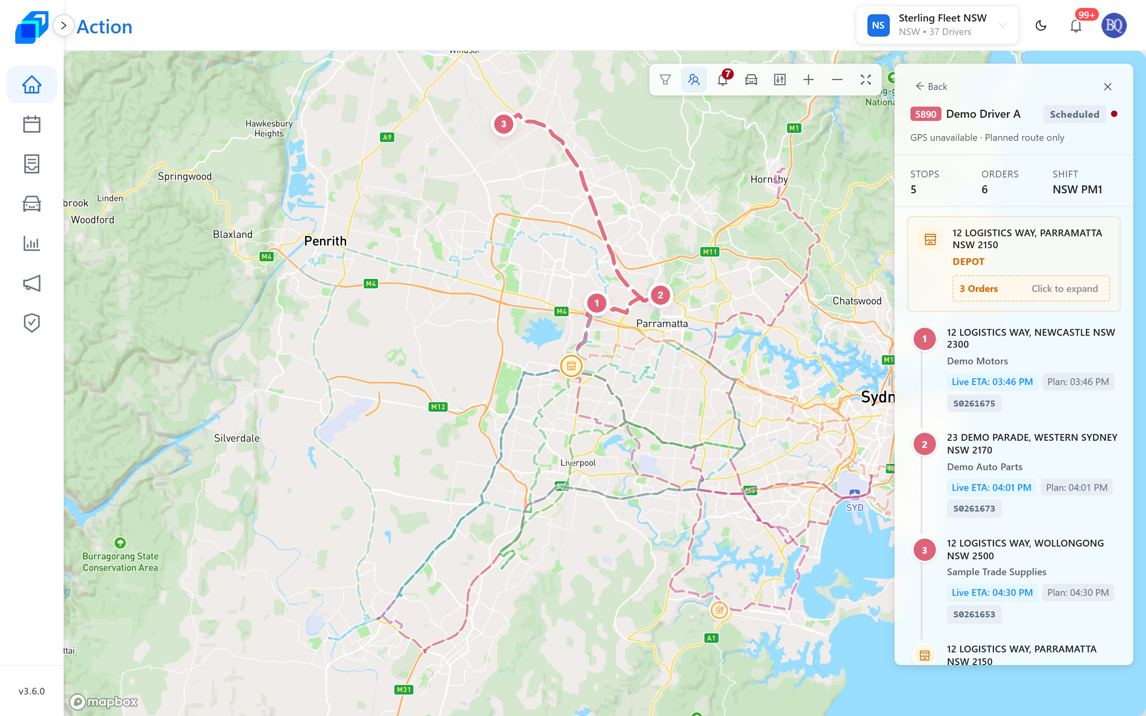Click the DEPOT label

(968, 261)
